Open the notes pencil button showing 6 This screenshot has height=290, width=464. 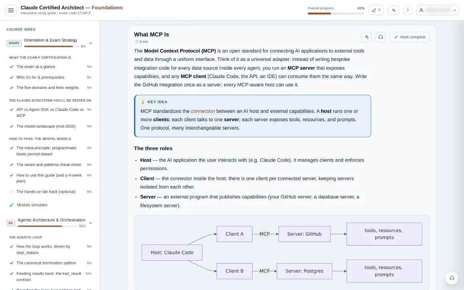pos(376,10)
